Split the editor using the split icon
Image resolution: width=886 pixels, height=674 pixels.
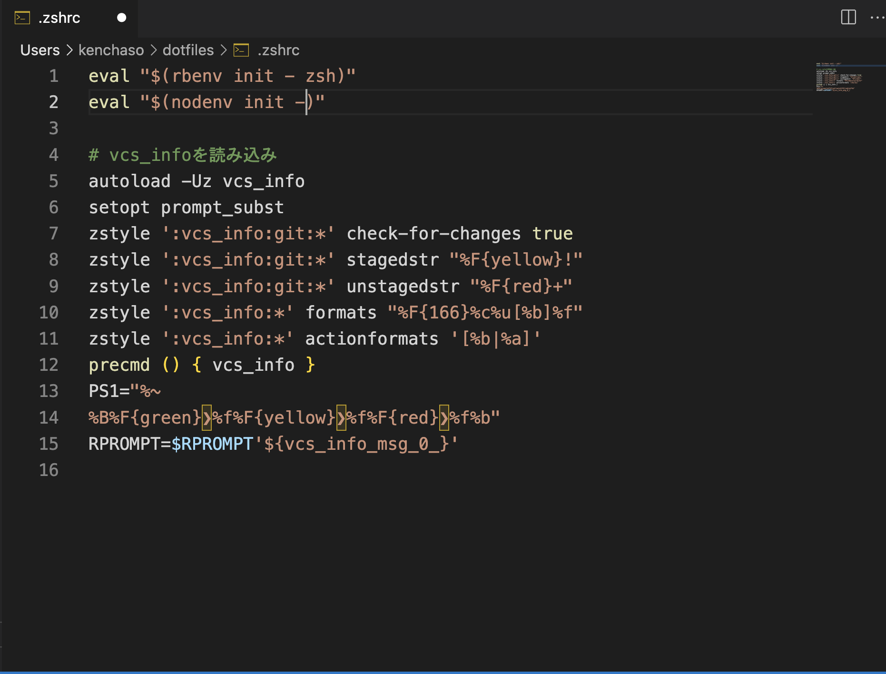(849, 17)
